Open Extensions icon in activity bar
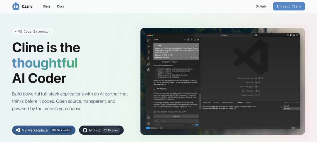 (149, 64)
